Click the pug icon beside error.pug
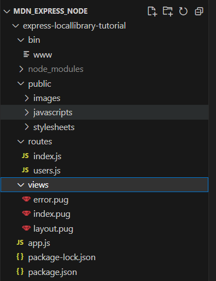The width and height of the screenshot is (216, 281). pos(26,199)
